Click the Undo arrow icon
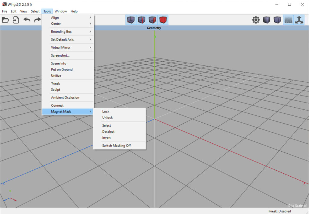The width and height of the screenshot is (309, 214). [x=27, y=20]
